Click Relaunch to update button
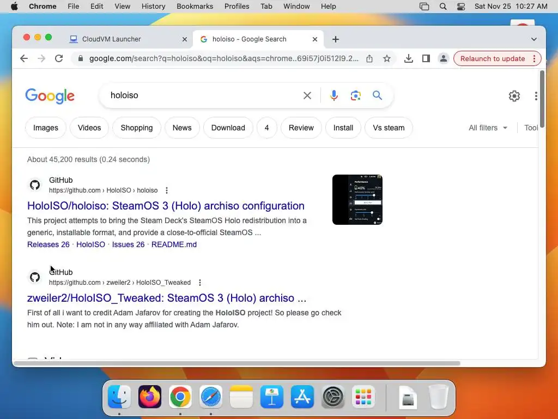Image resolution: width=558 pixels, height=419 pixels. [x=493, y=58]
